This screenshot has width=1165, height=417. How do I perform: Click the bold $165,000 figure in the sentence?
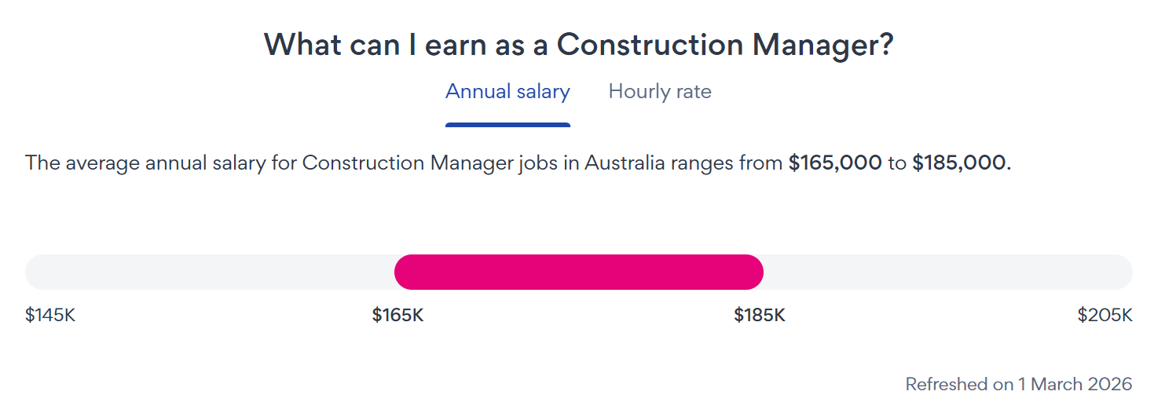(x=835, y=163)
